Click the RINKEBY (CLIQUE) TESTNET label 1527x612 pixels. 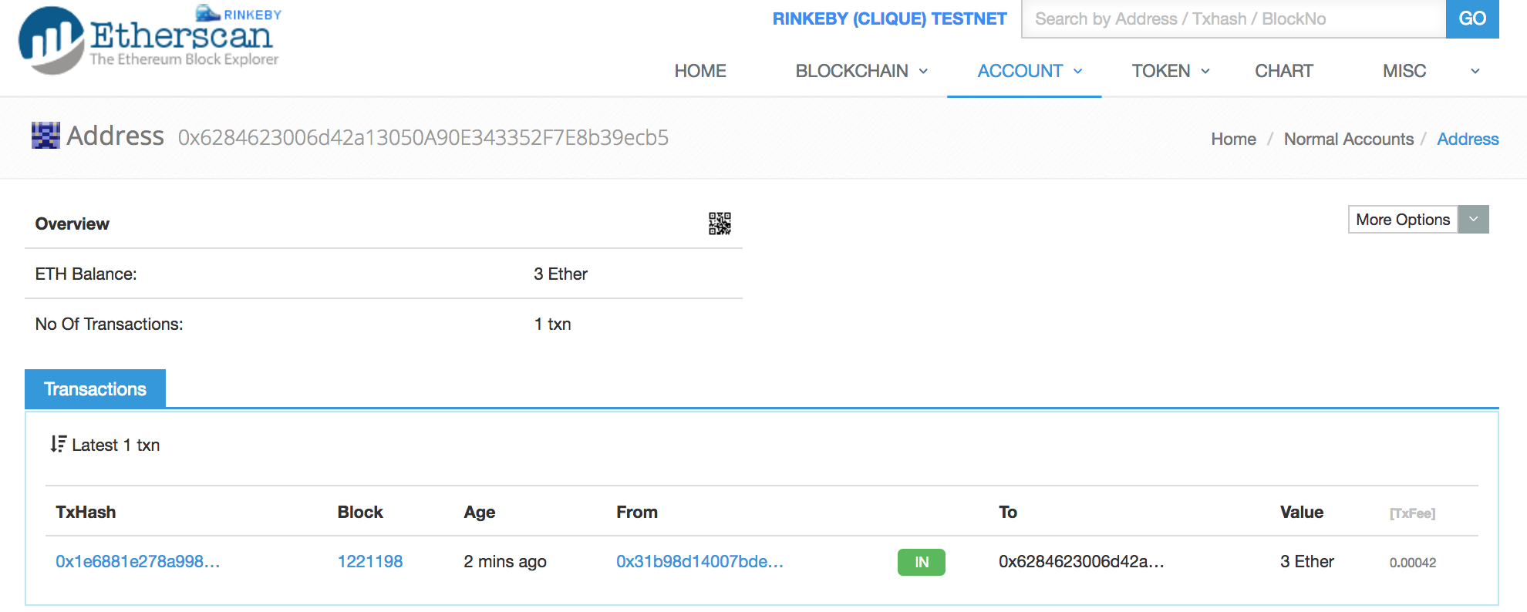(x=890, y=18)
